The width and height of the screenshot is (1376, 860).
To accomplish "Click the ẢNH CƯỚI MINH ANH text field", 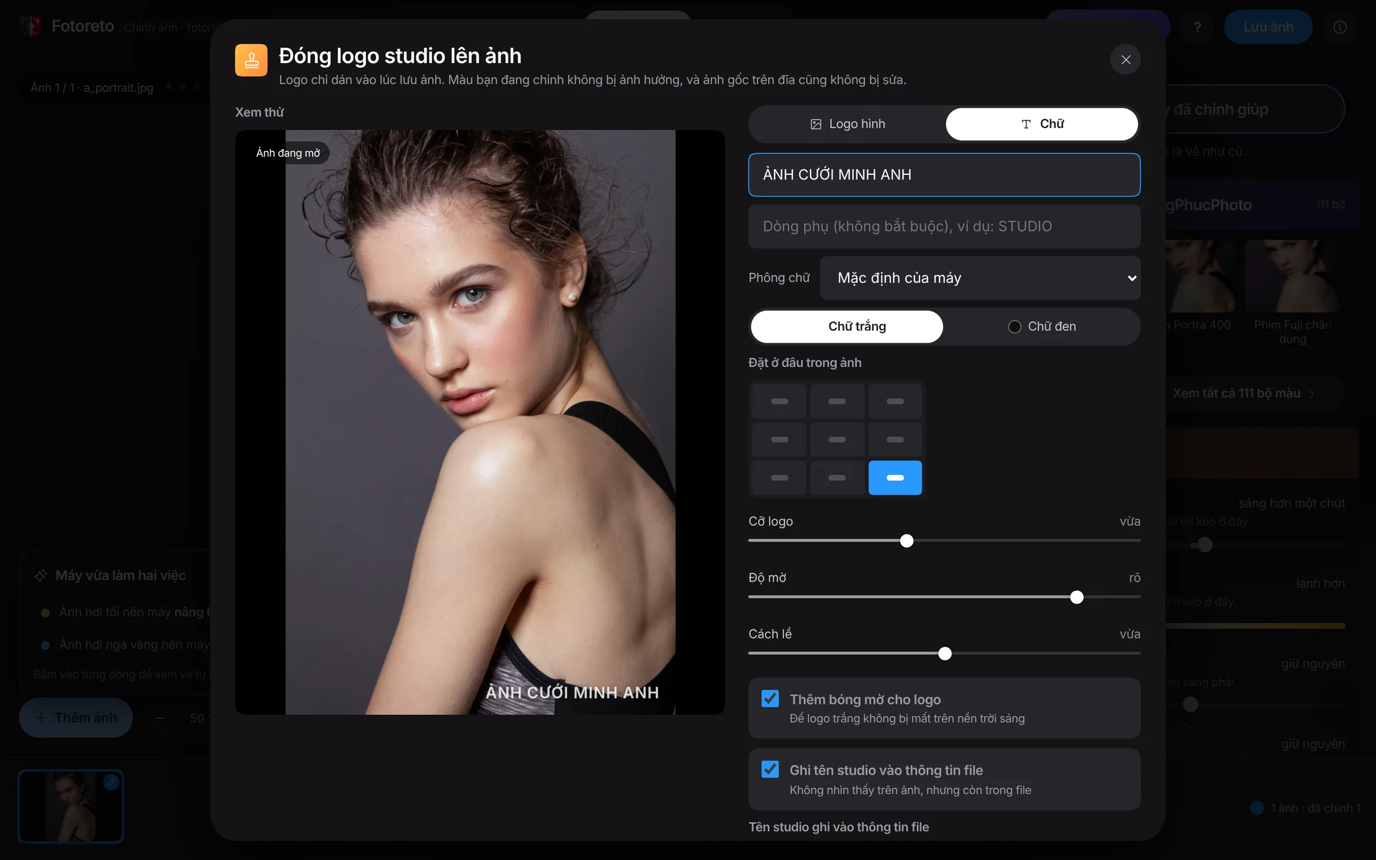I will pyautogui.click(x=944, y=175).
